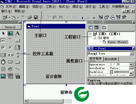
Task: Click View Object in project window
Action: [96, 28]
